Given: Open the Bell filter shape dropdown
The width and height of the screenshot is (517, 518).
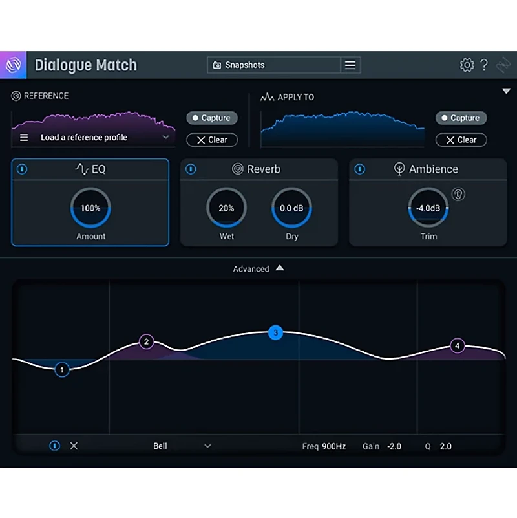Looking at the screenshot, I should point(183,446).
